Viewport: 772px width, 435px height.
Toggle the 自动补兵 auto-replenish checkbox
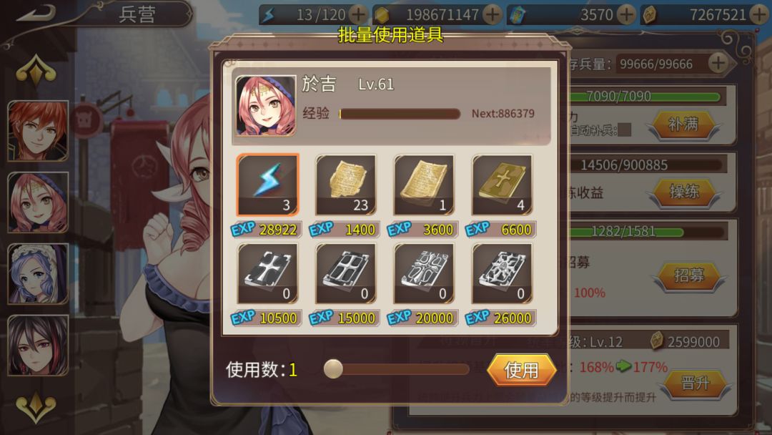pos(624,129)
